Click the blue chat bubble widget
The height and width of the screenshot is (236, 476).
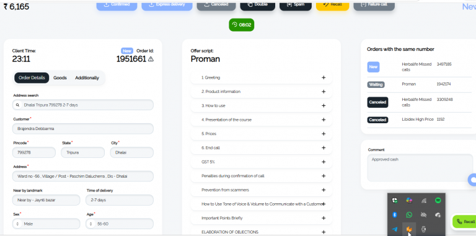tap(472, 180)
